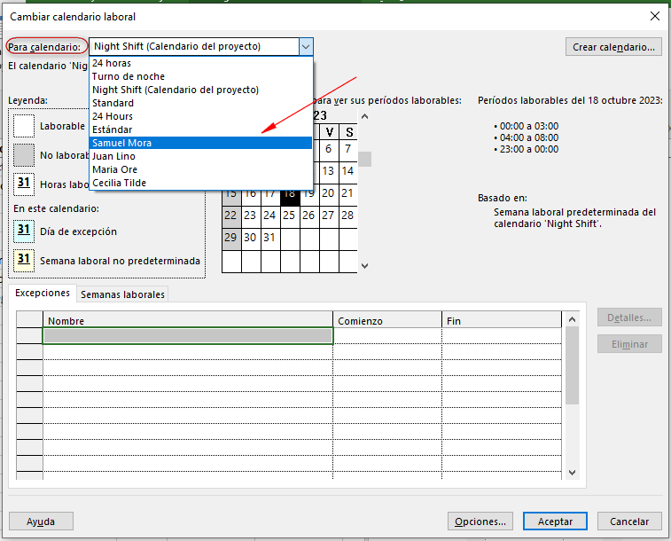This screenshot has width=671, height=541.
Task: Click the Ayuda button
Action: 41,521
